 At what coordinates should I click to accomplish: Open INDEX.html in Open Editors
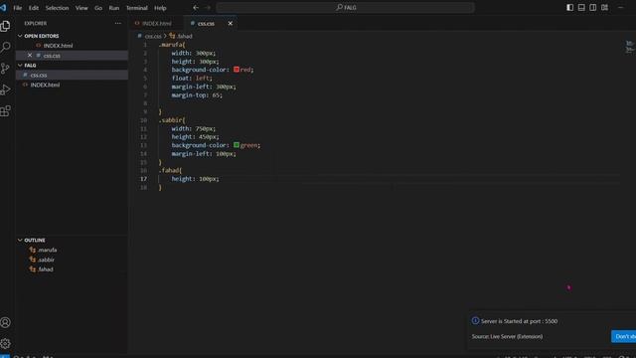coord(58,46)
